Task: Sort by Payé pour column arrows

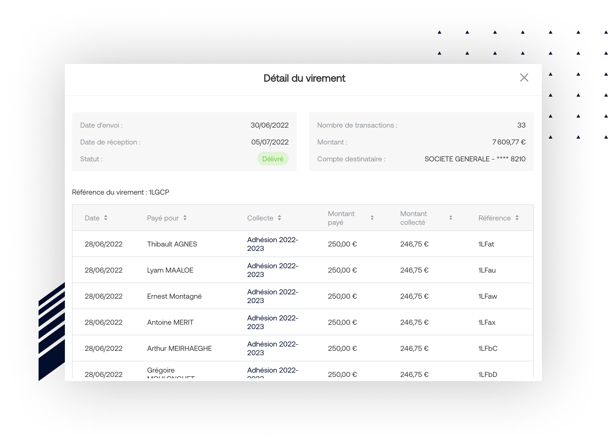Action: [185, 218]
